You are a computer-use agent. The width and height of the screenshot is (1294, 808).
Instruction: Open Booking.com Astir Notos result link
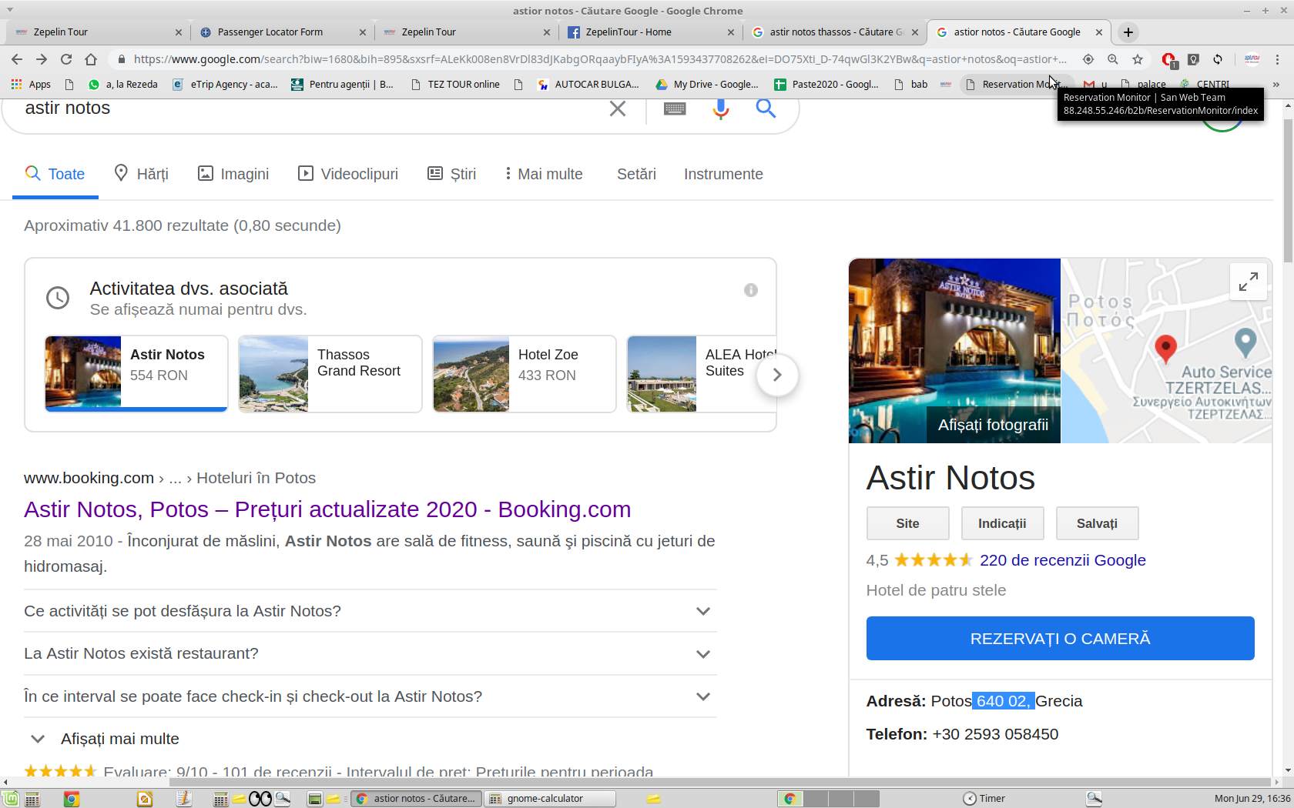point(327,509)
